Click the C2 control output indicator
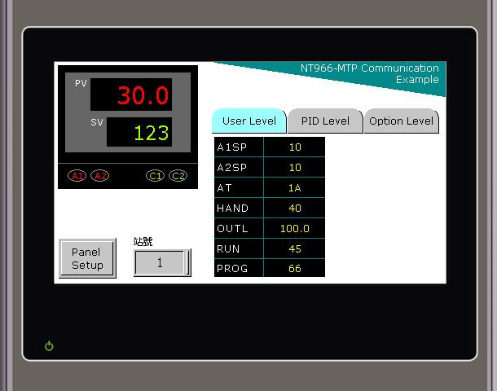The image size is (497, 391). [x=178, y=175]
